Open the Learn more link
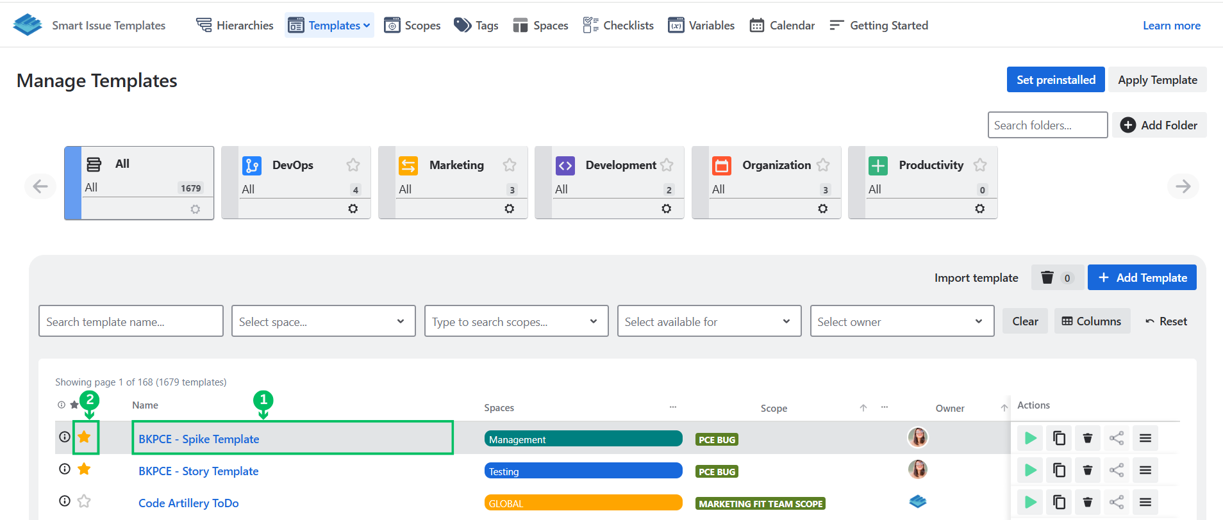This screenshot has height=520, width=1223. [x=1172, y=26]
